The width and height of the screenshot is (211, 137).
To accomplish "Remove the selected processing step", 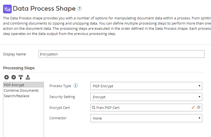I will click(13, 77).
